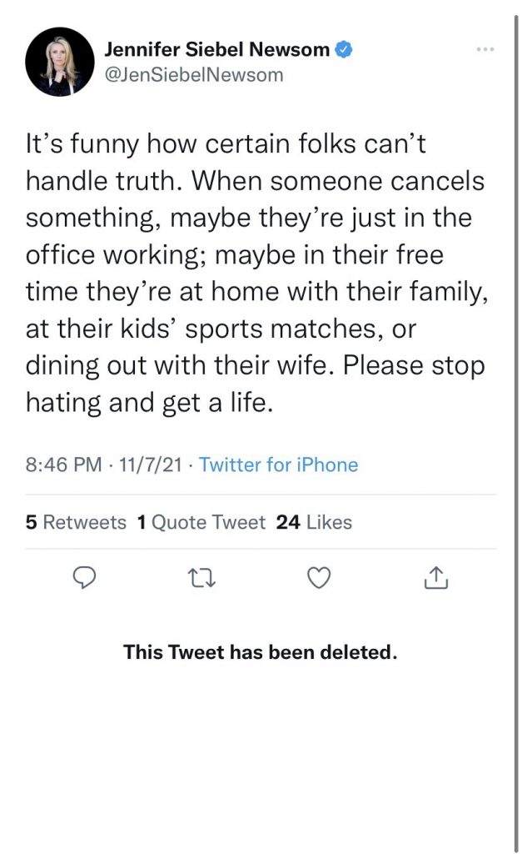View the 24 Likes list
The height and width of the screenshot is (854, 522).
(314, 522)
